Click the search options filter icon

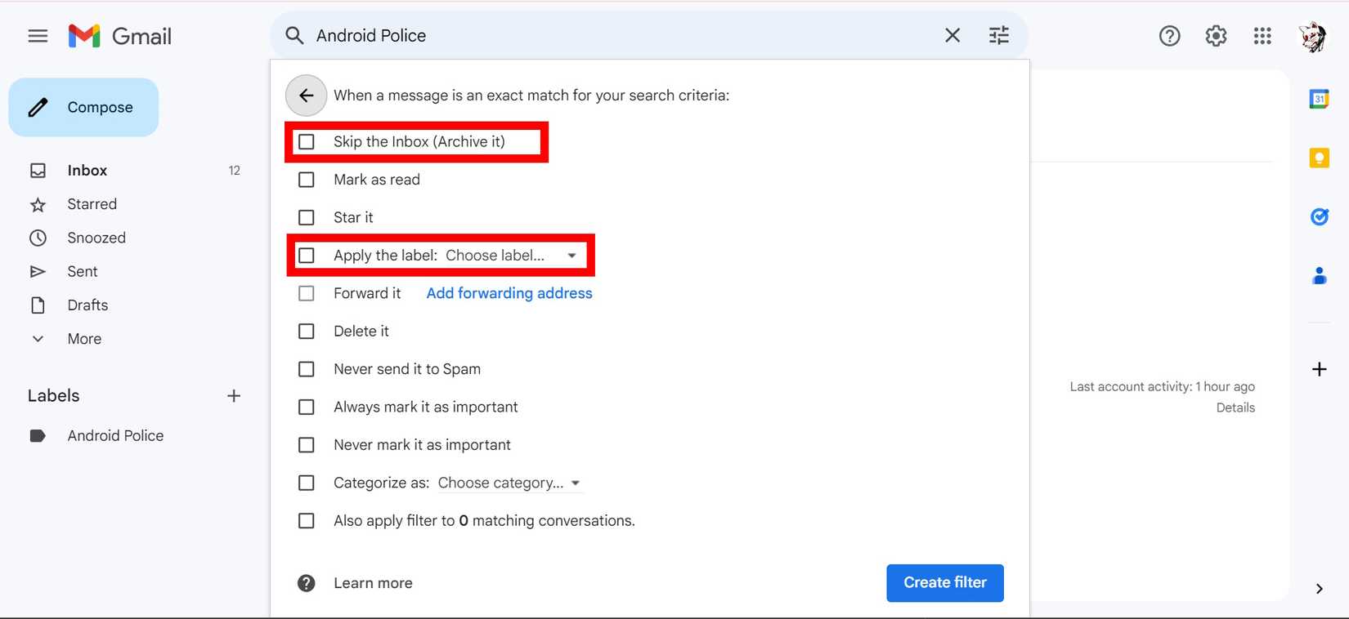(x=998, y=35)
